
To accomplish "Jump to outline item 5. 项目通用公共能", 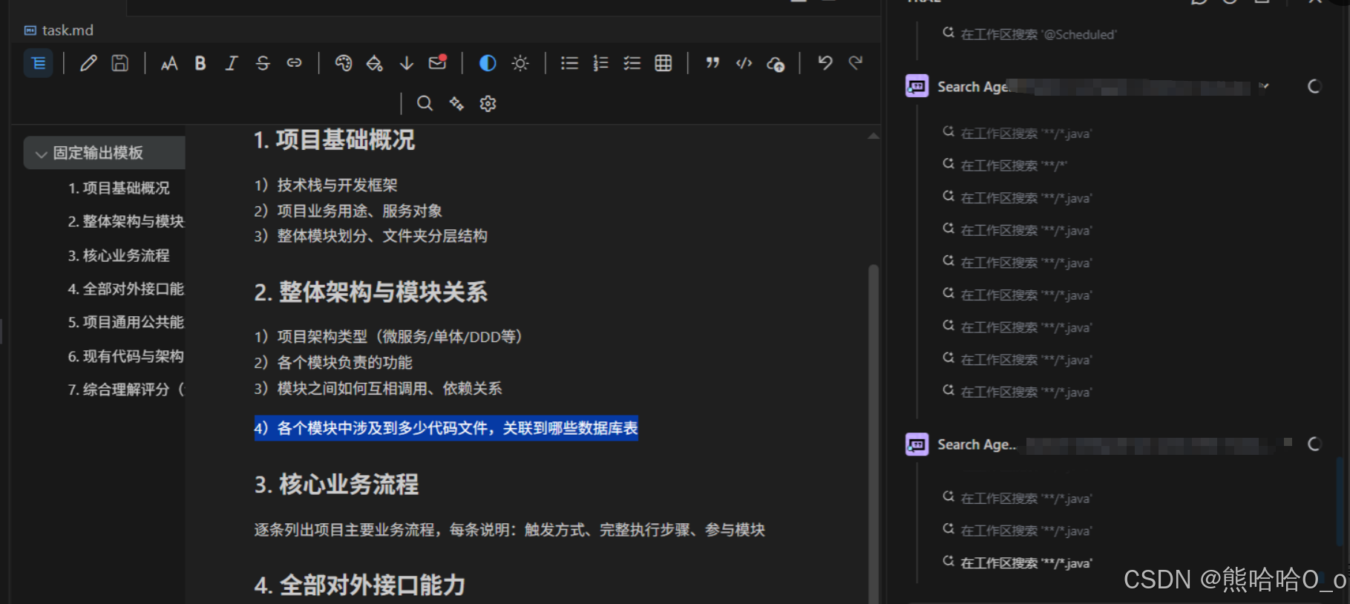I will pyautogui.click(x=125, y=323).
